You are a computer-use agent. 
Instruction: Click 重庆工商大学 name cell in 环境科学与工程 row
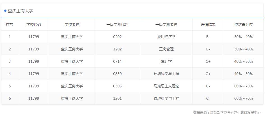click(72, 74)
